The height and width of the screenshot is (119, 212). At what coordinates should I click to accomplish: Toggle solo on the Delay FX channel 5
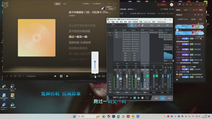click(x=157, y=76)
